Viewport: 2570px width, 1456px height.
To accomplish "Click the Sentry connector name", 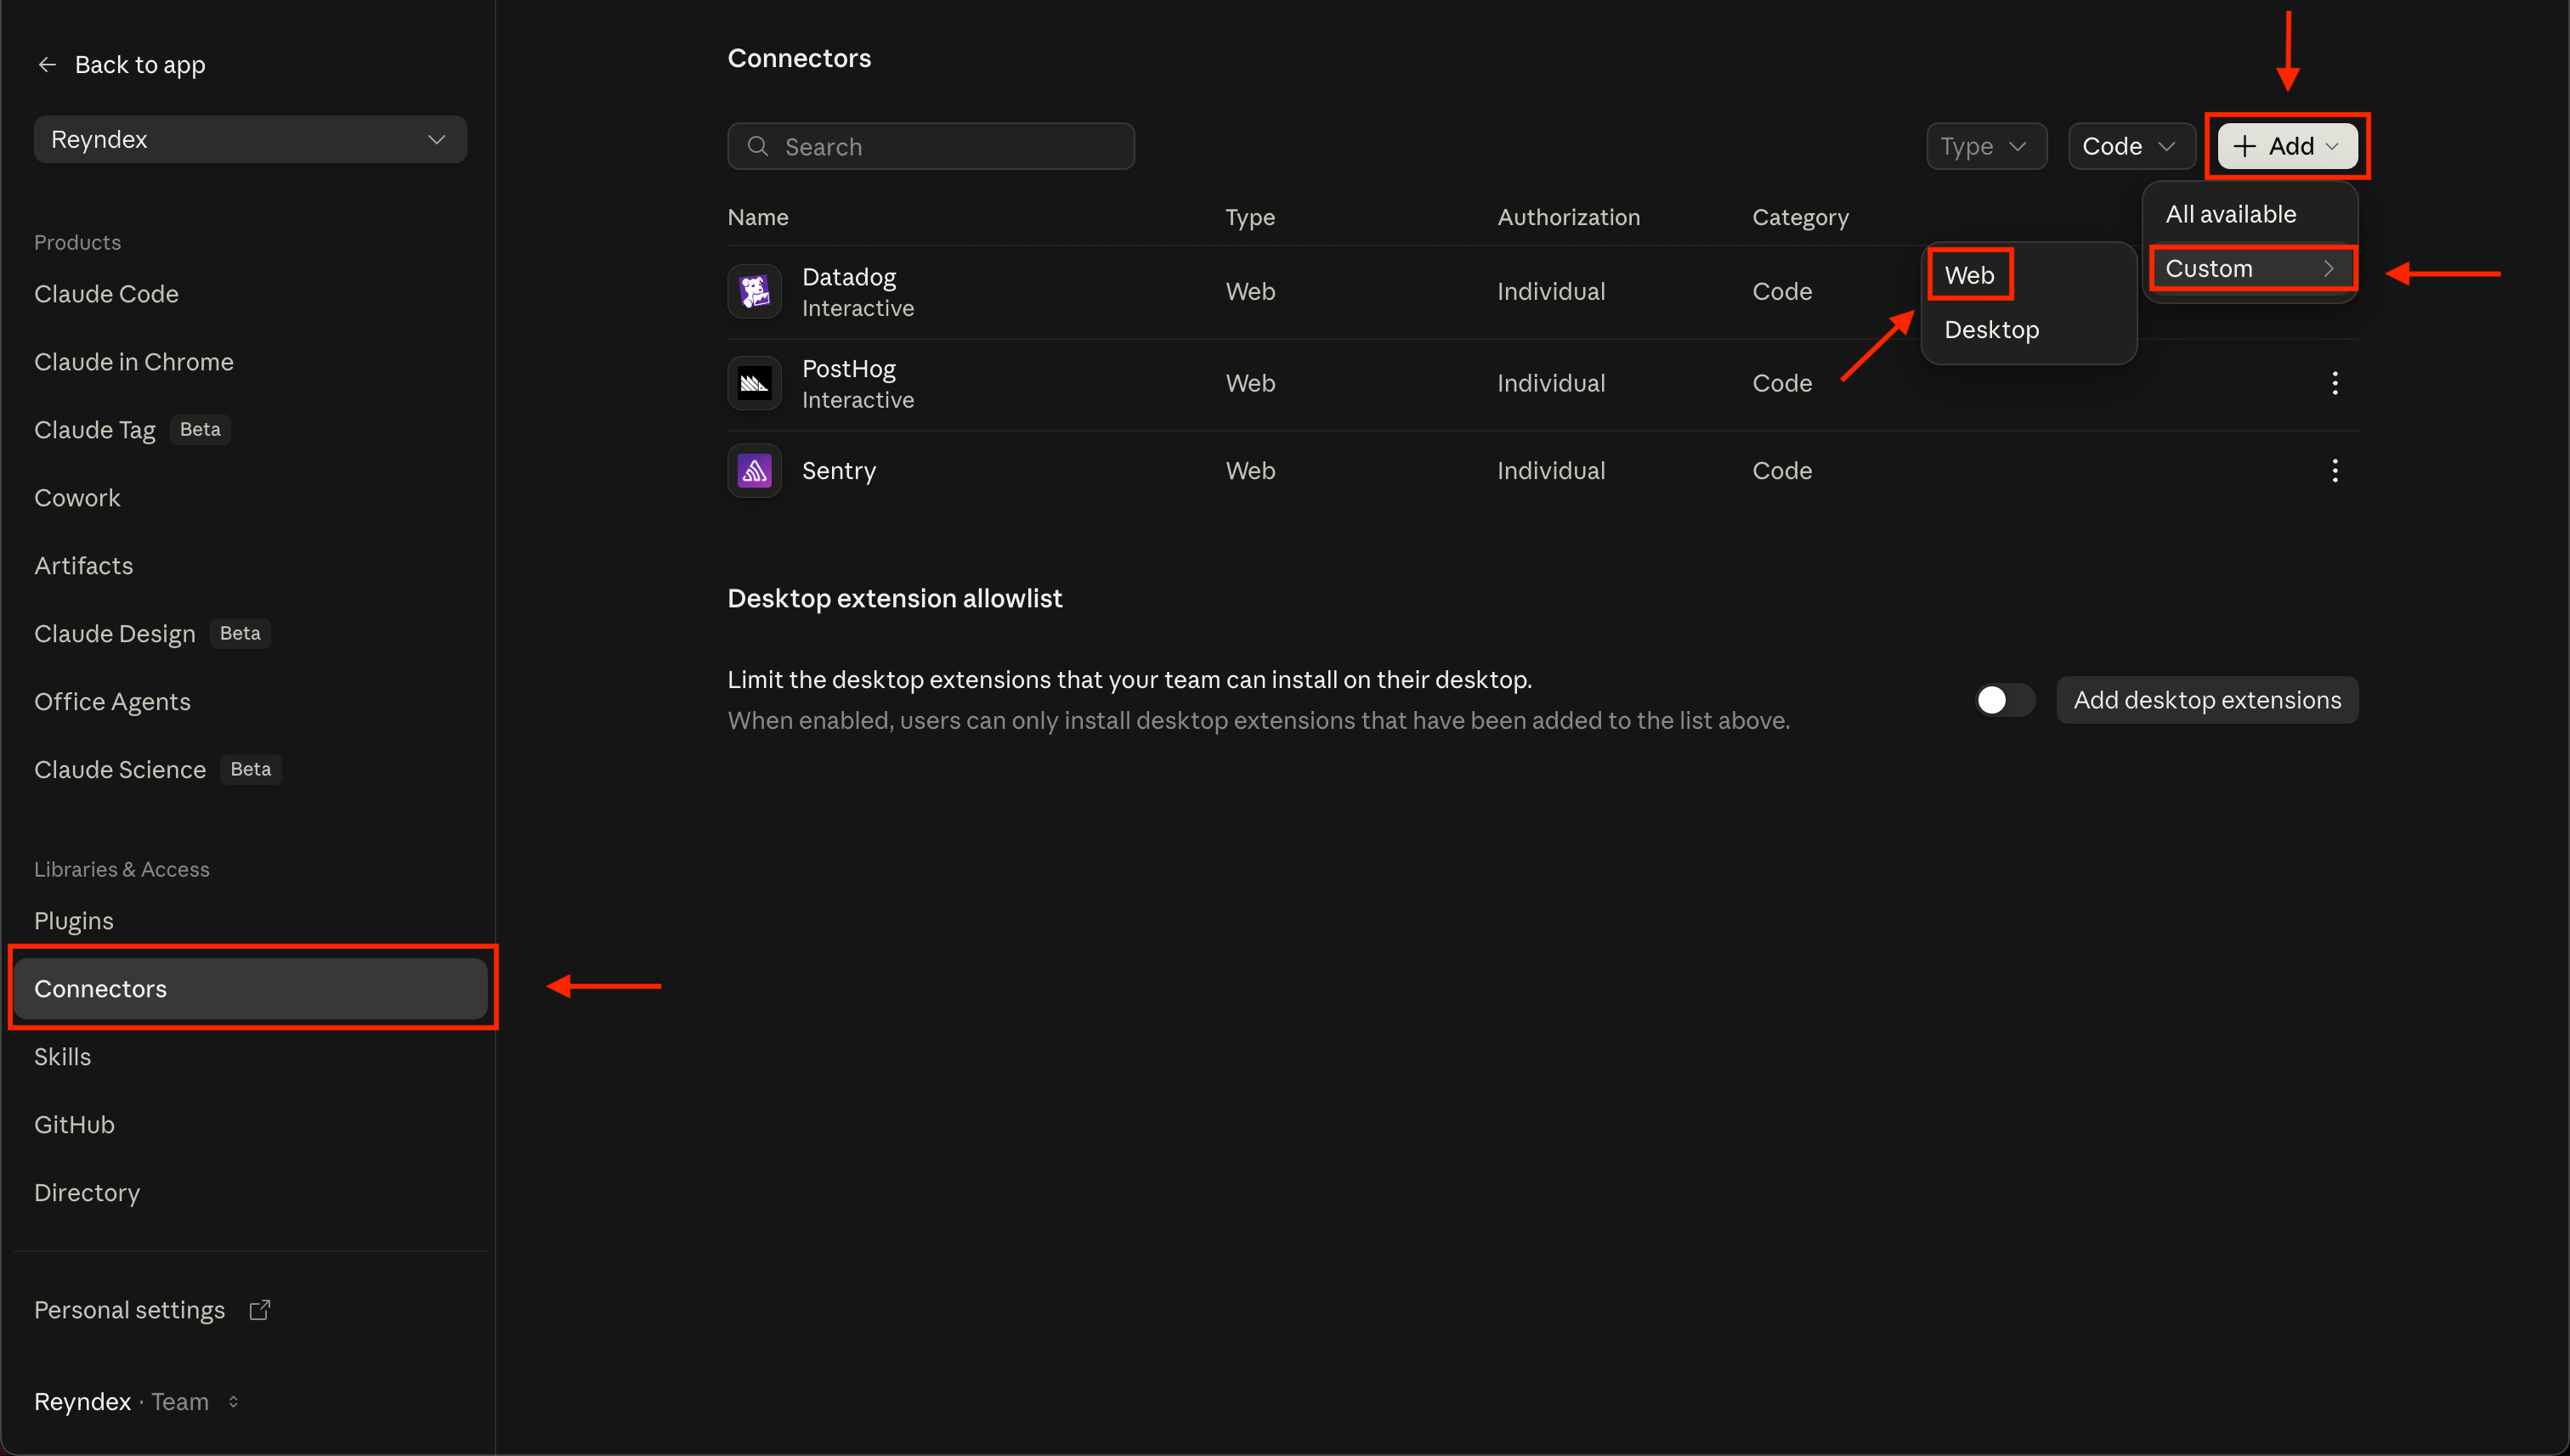I will point(838,471).
